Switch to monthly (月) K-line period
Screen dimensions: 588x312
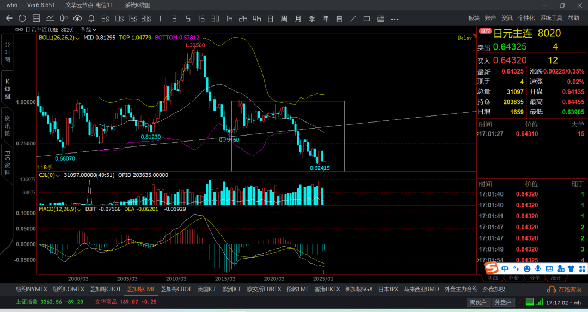(x=298, y=19)
